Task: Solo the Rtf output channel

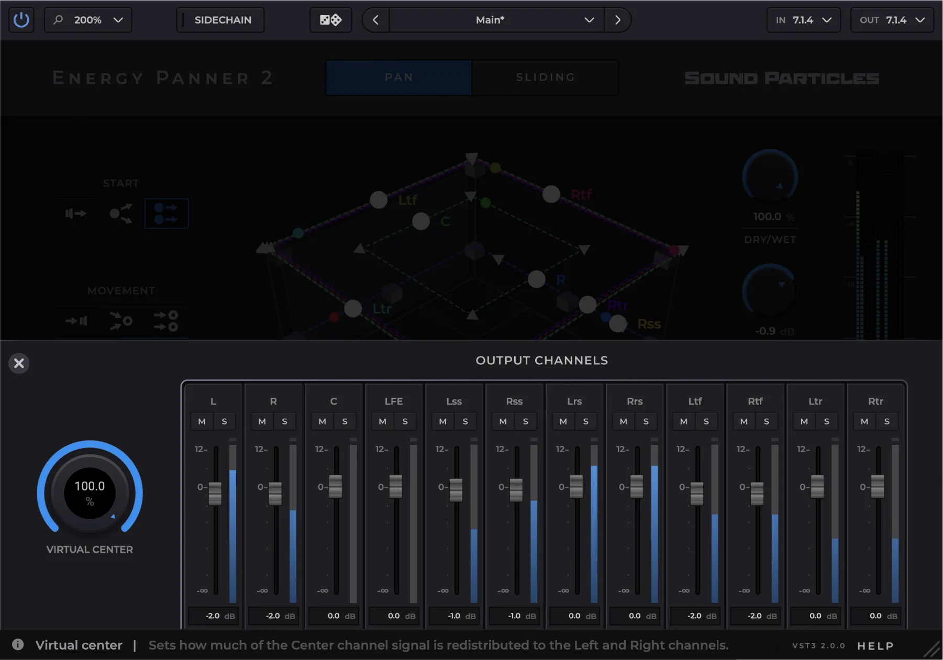Action: (767, 421)
